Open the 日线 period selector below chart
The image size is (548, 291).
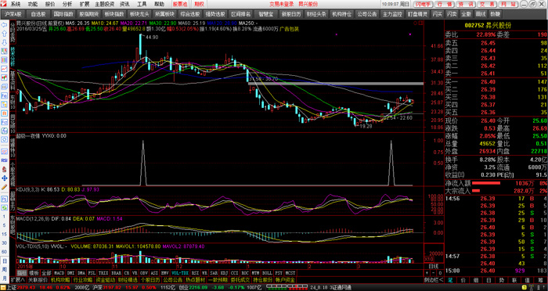[x=434, y=266]
